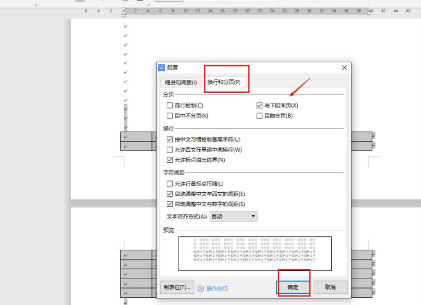Click 取消 to cancel dialog
Screen dimensions: 421x305
pos(330,287)
